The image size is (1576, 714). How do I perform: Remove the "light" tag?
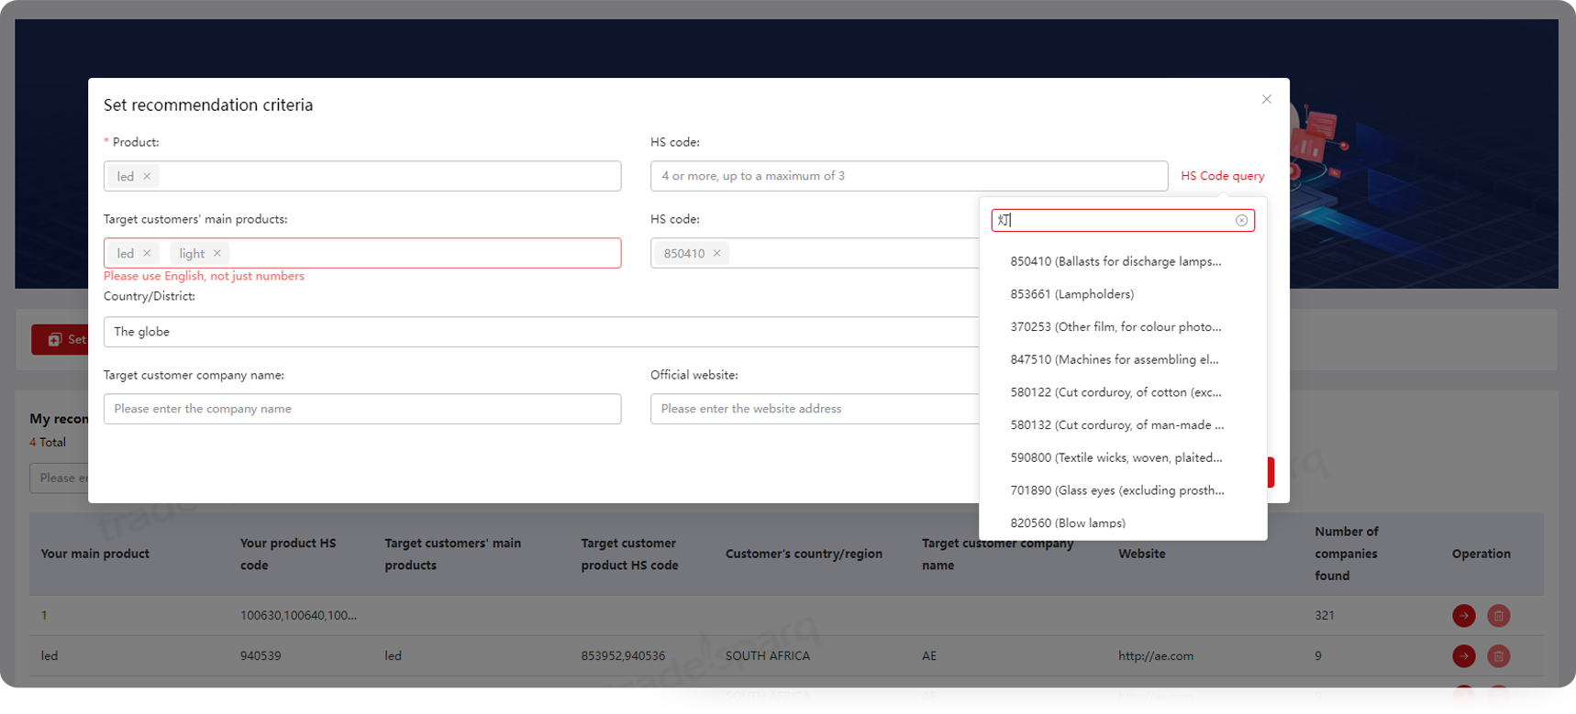(217, 253)
